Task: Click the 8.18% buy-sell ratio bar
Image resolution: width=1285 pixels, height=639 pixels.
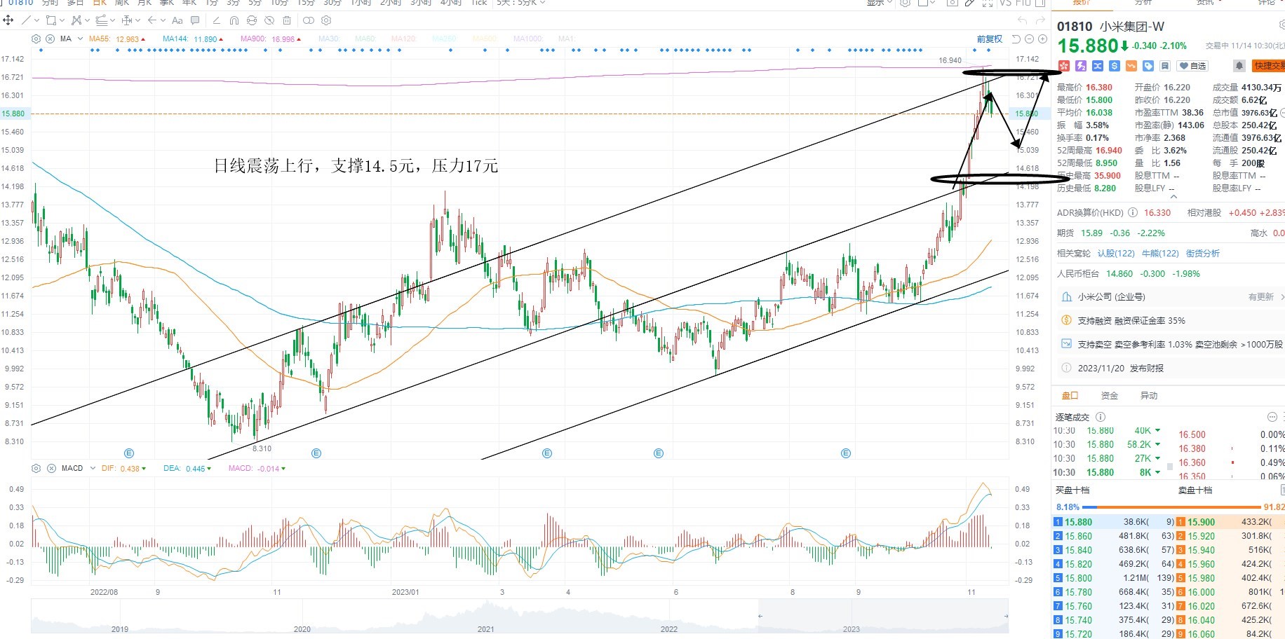Action: [1170, 507]
